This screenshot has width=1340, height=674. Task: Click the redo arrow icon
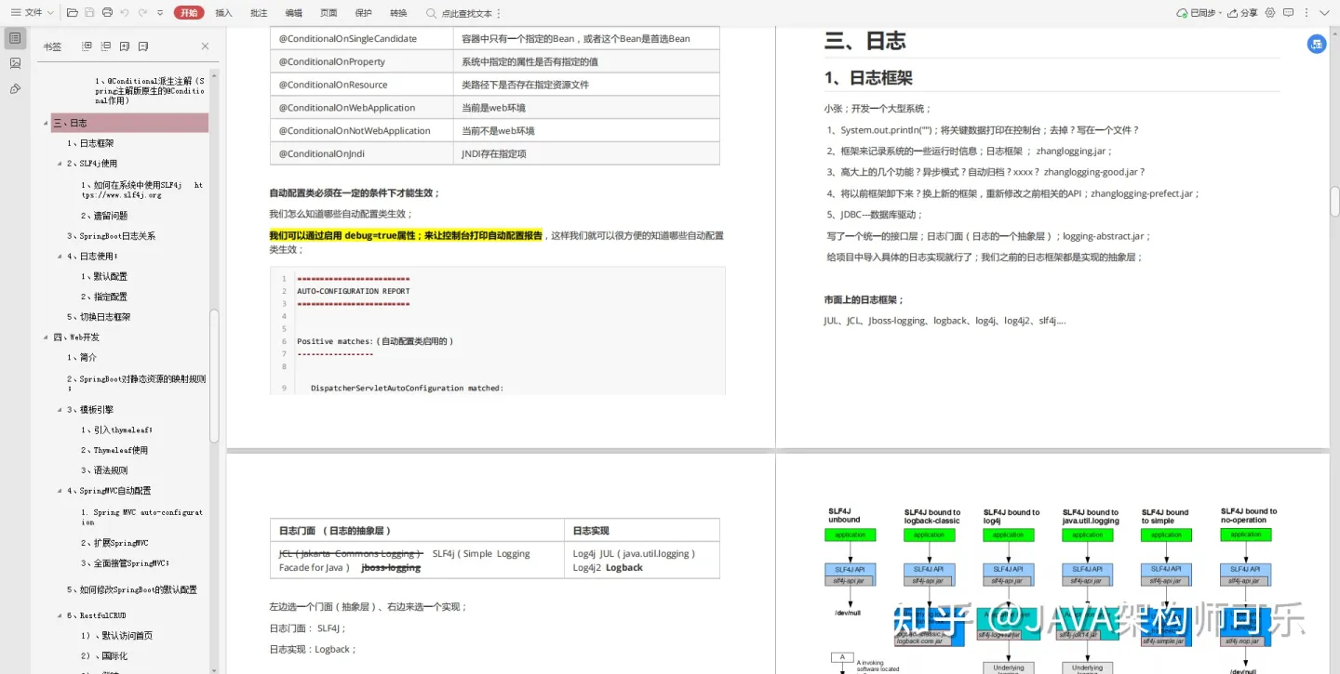(143, 13)
